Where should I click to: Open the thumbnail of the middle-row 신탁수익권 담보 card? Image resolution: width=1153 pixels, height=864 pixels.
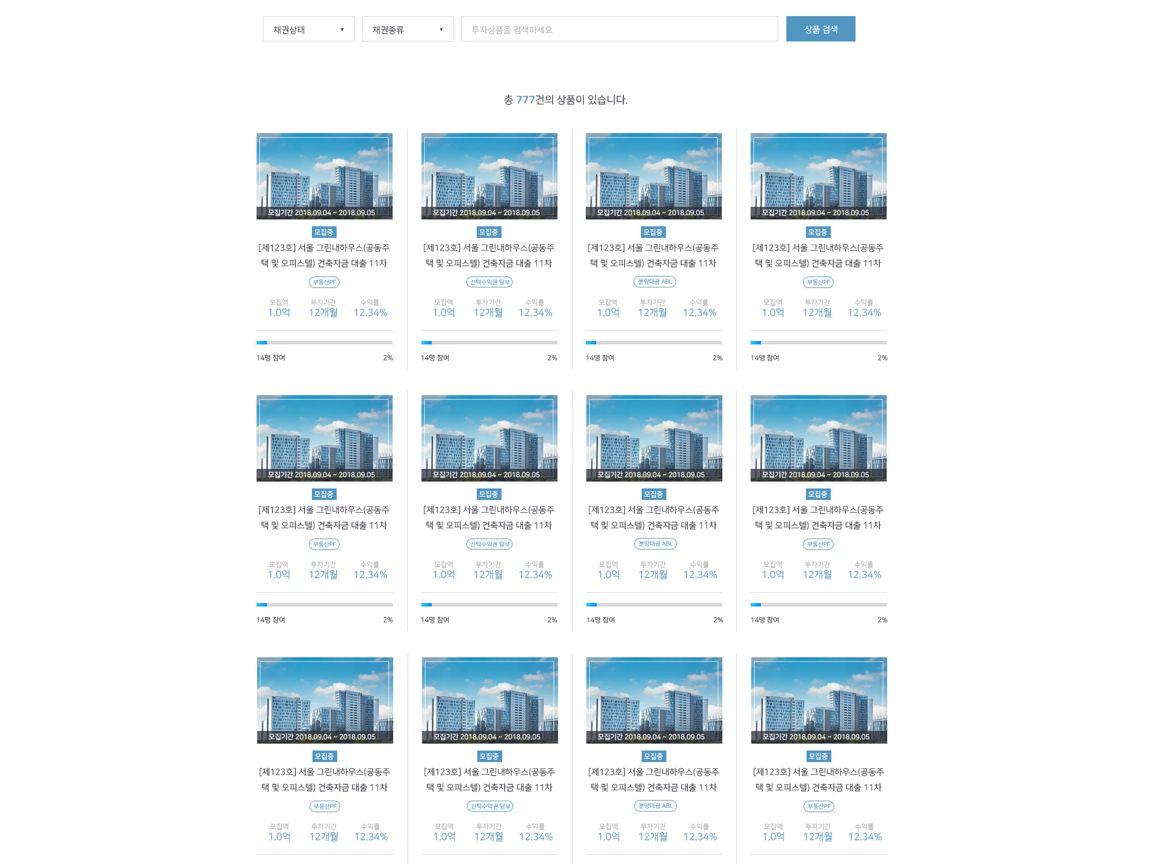(489, 438)
